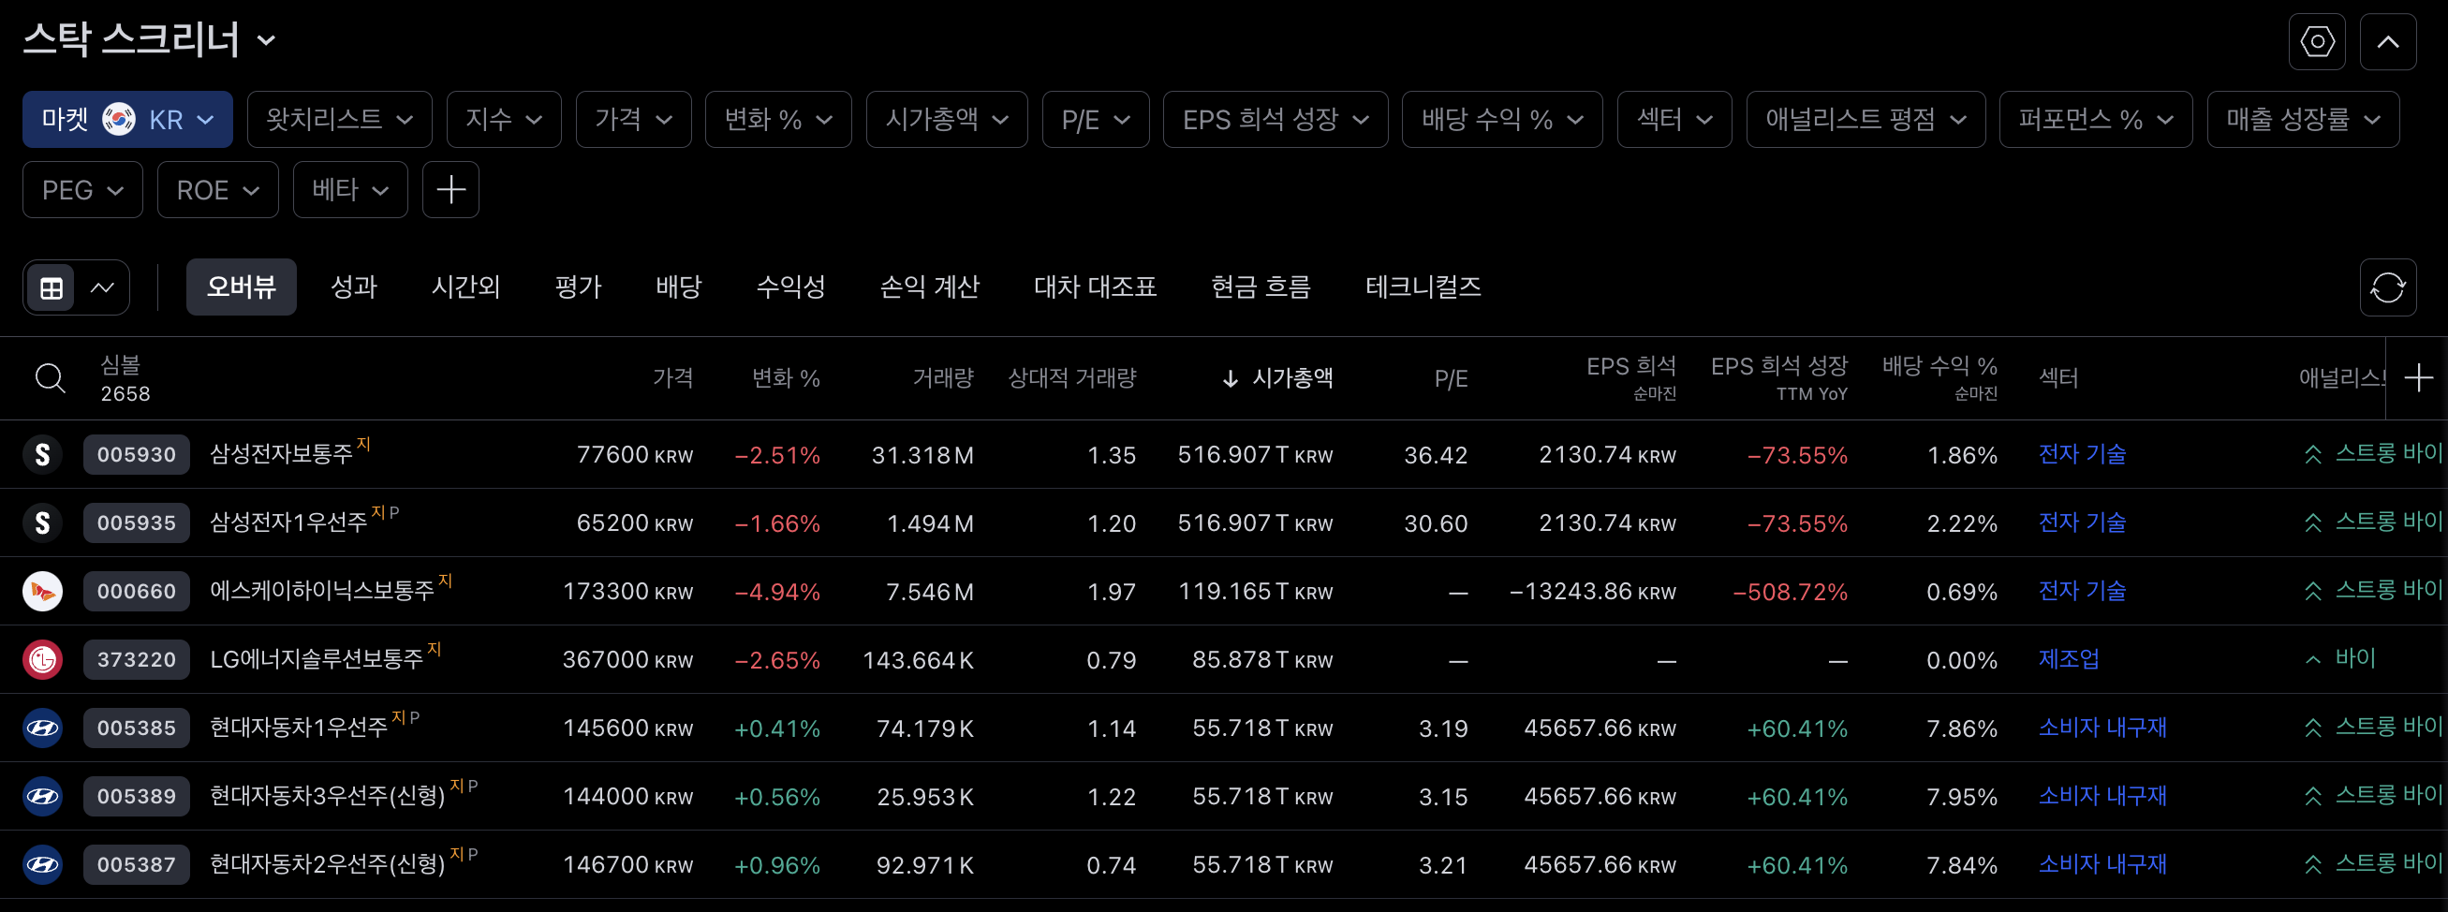Click the sort arrow on 시가총액 header
The width and height of the screenshot is (2448, 912).
click(1230, 378)
